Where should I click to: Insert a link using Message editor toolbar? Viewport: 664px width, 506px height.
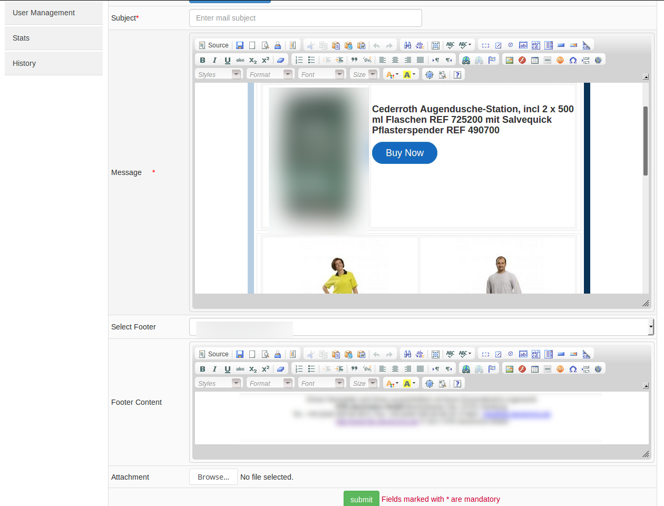(466, 60)
